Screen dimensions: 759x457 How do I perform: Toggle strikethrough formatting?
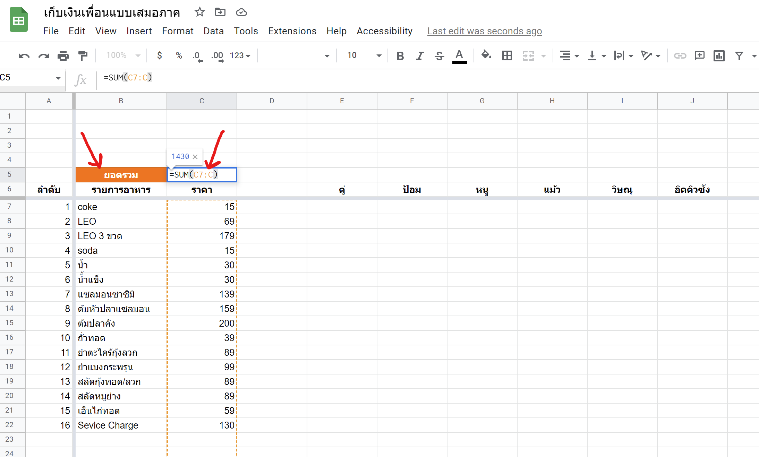tap(439, 55)
